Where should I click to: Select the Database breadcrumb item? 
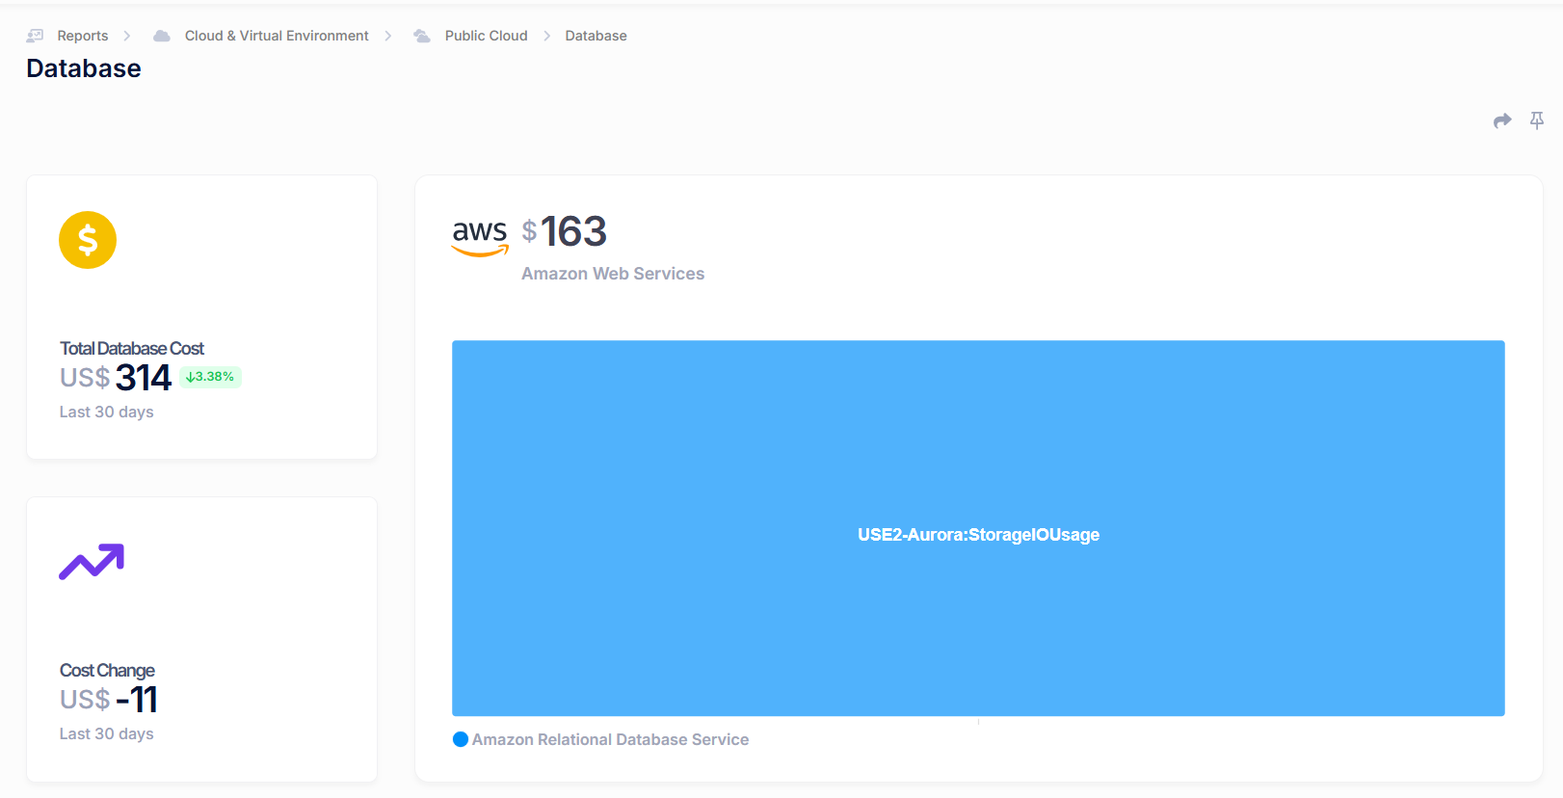pos(596,36)
